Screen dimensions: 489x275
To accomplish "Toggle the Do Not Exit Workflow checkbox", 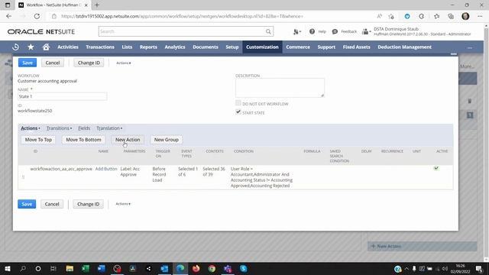I will click(x=238, y=103).
